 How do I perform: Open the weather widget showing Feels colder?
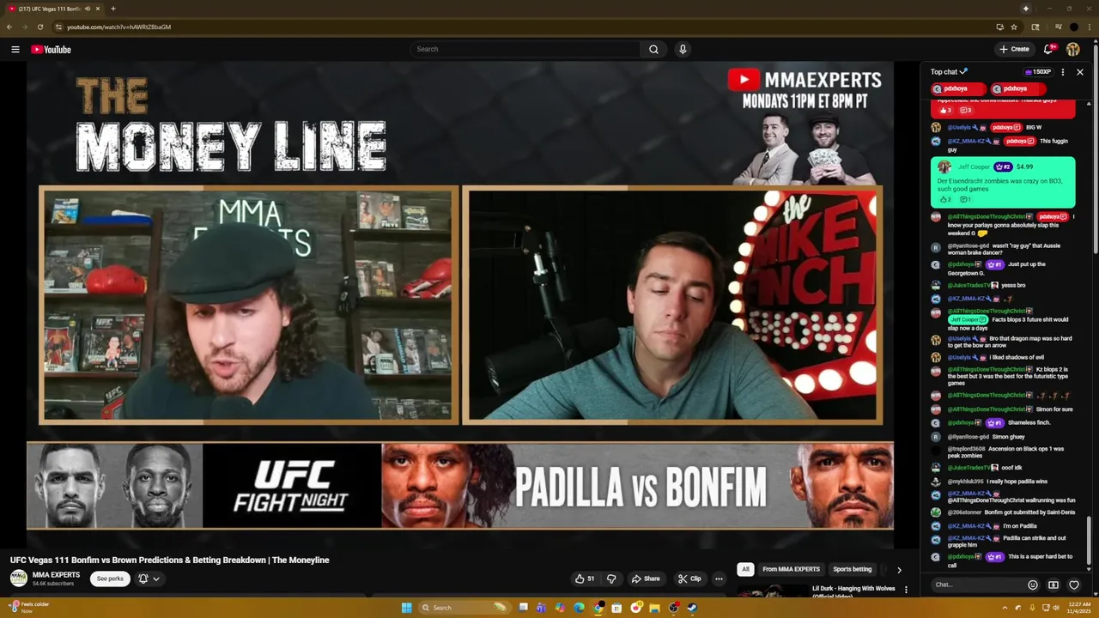(28, 608)
